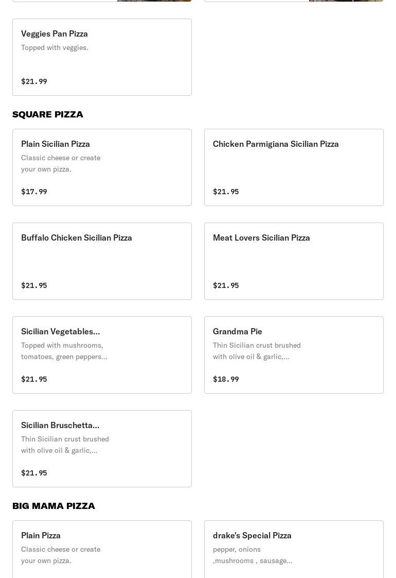Click the $18.99 Grandma Pie price
This screenshot has width=396, height=578.
(x=226, y=379)
